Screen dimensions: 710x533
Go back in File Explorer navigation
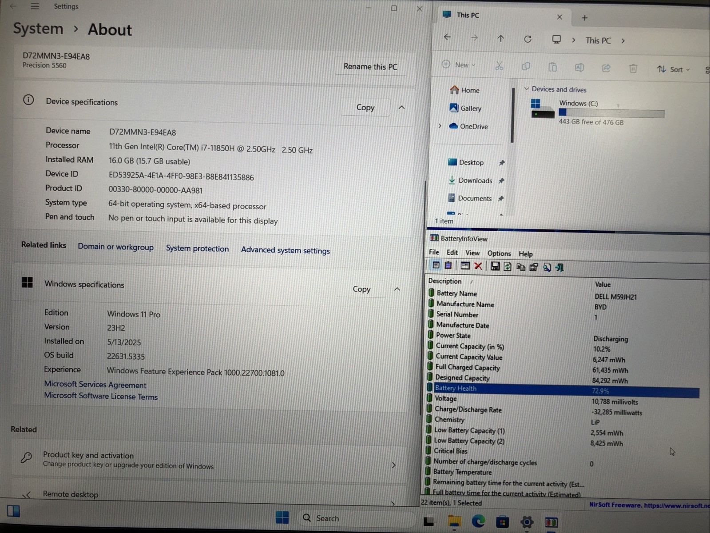(x=448, y=37)
